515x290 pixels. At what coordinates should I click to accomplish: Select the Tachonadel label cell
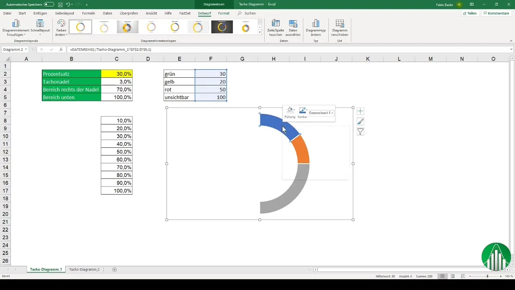71,82
